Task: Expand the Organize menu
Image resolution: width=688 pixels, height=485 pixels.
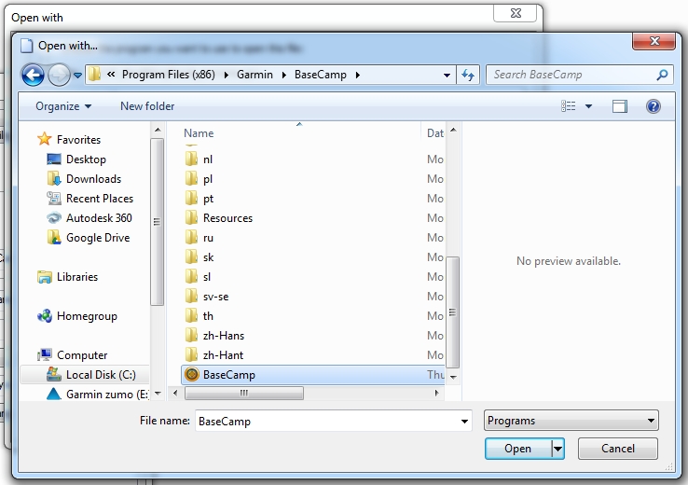Action: (x=63, y=106)
